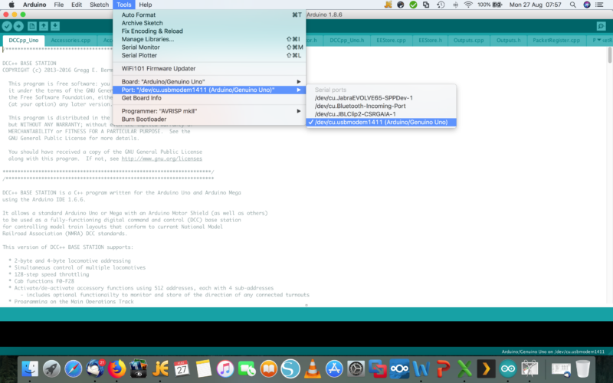The height and width of the screenshot is (383, 613).
Task: Switch to the PacketRegister.cpp tab
Action: [x=556, y=41]
